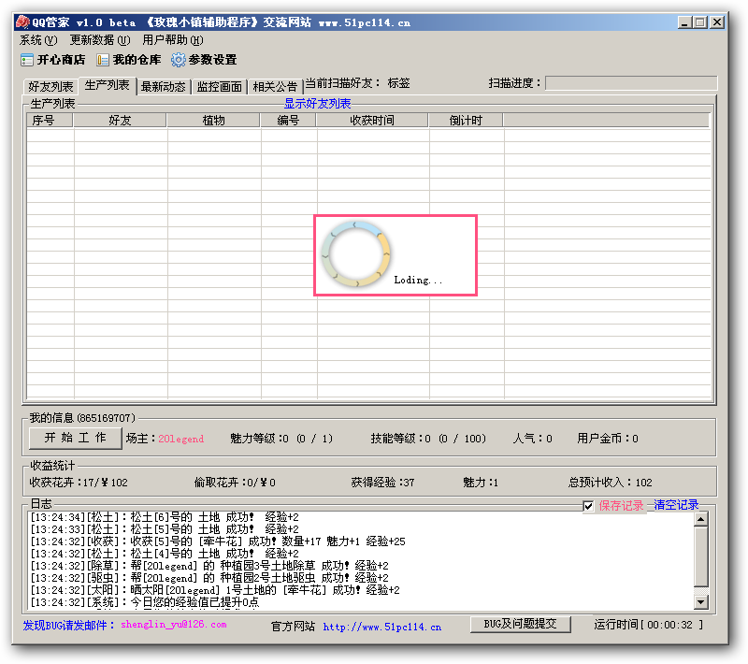Click the 收获时间 column header

coord(372,121)
